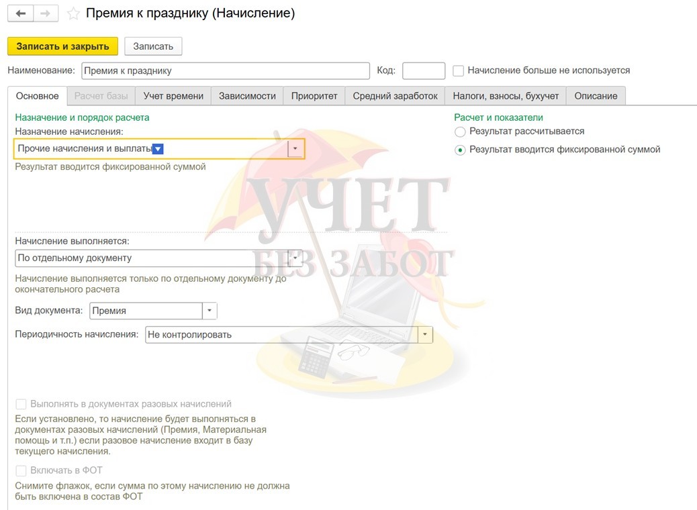Viewport: 697px width, 510px height.
Task: Click the forward navigation arrow
Action: [45, 13]
